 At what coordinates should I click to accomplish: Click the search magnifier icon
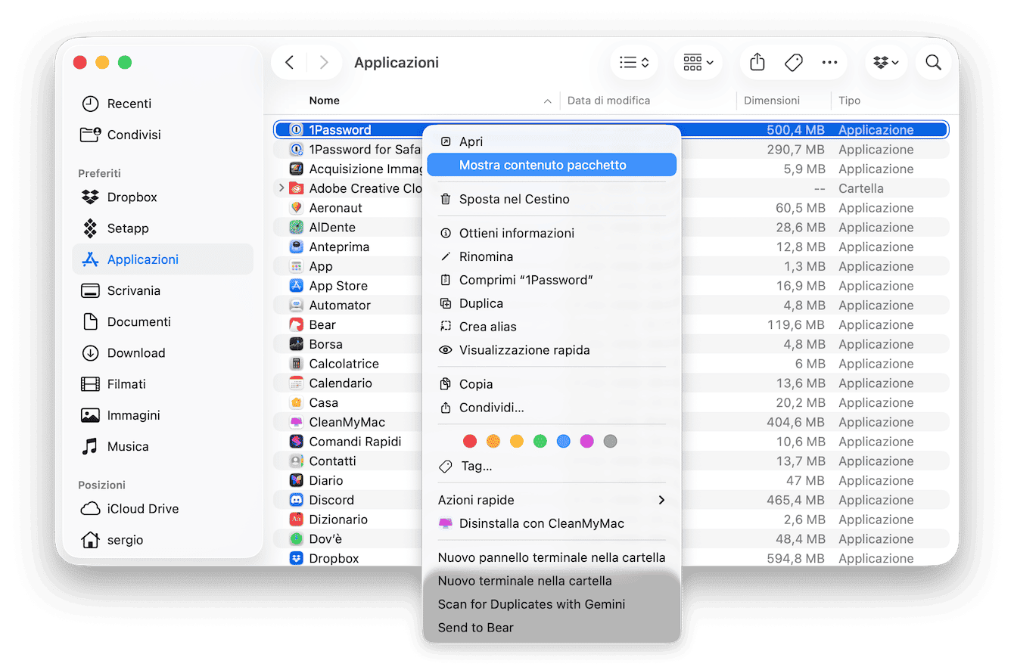pos(934,63)
